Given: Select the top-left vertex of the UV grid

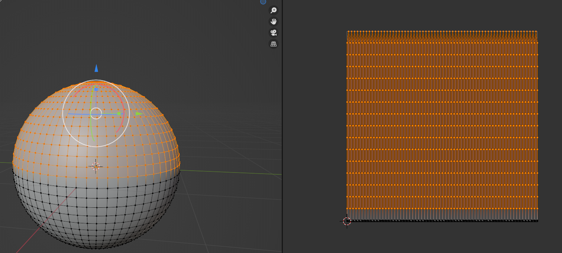Looking at the screenshot, I should point(348,32).
